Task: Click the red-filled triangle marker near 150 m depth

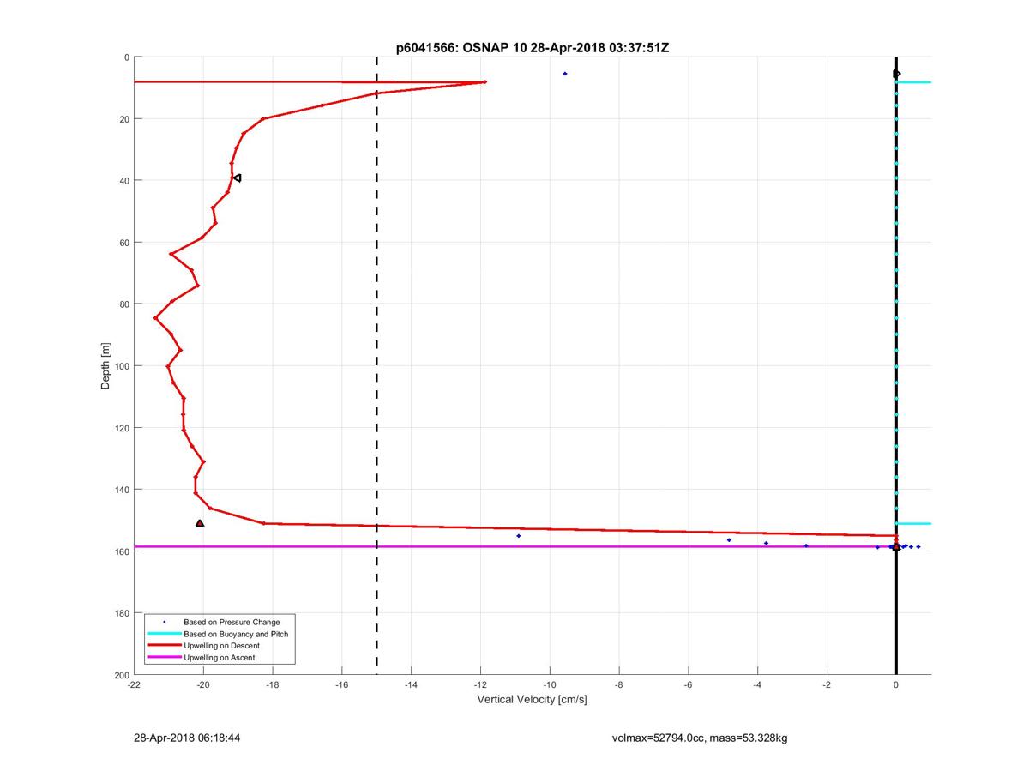Action: coord(200,523)
